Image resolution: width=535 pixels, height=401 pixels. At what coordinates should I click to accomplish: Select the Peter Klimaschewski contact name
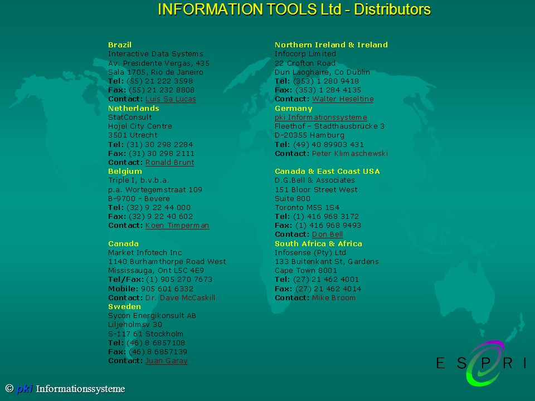tap(350, 154)
